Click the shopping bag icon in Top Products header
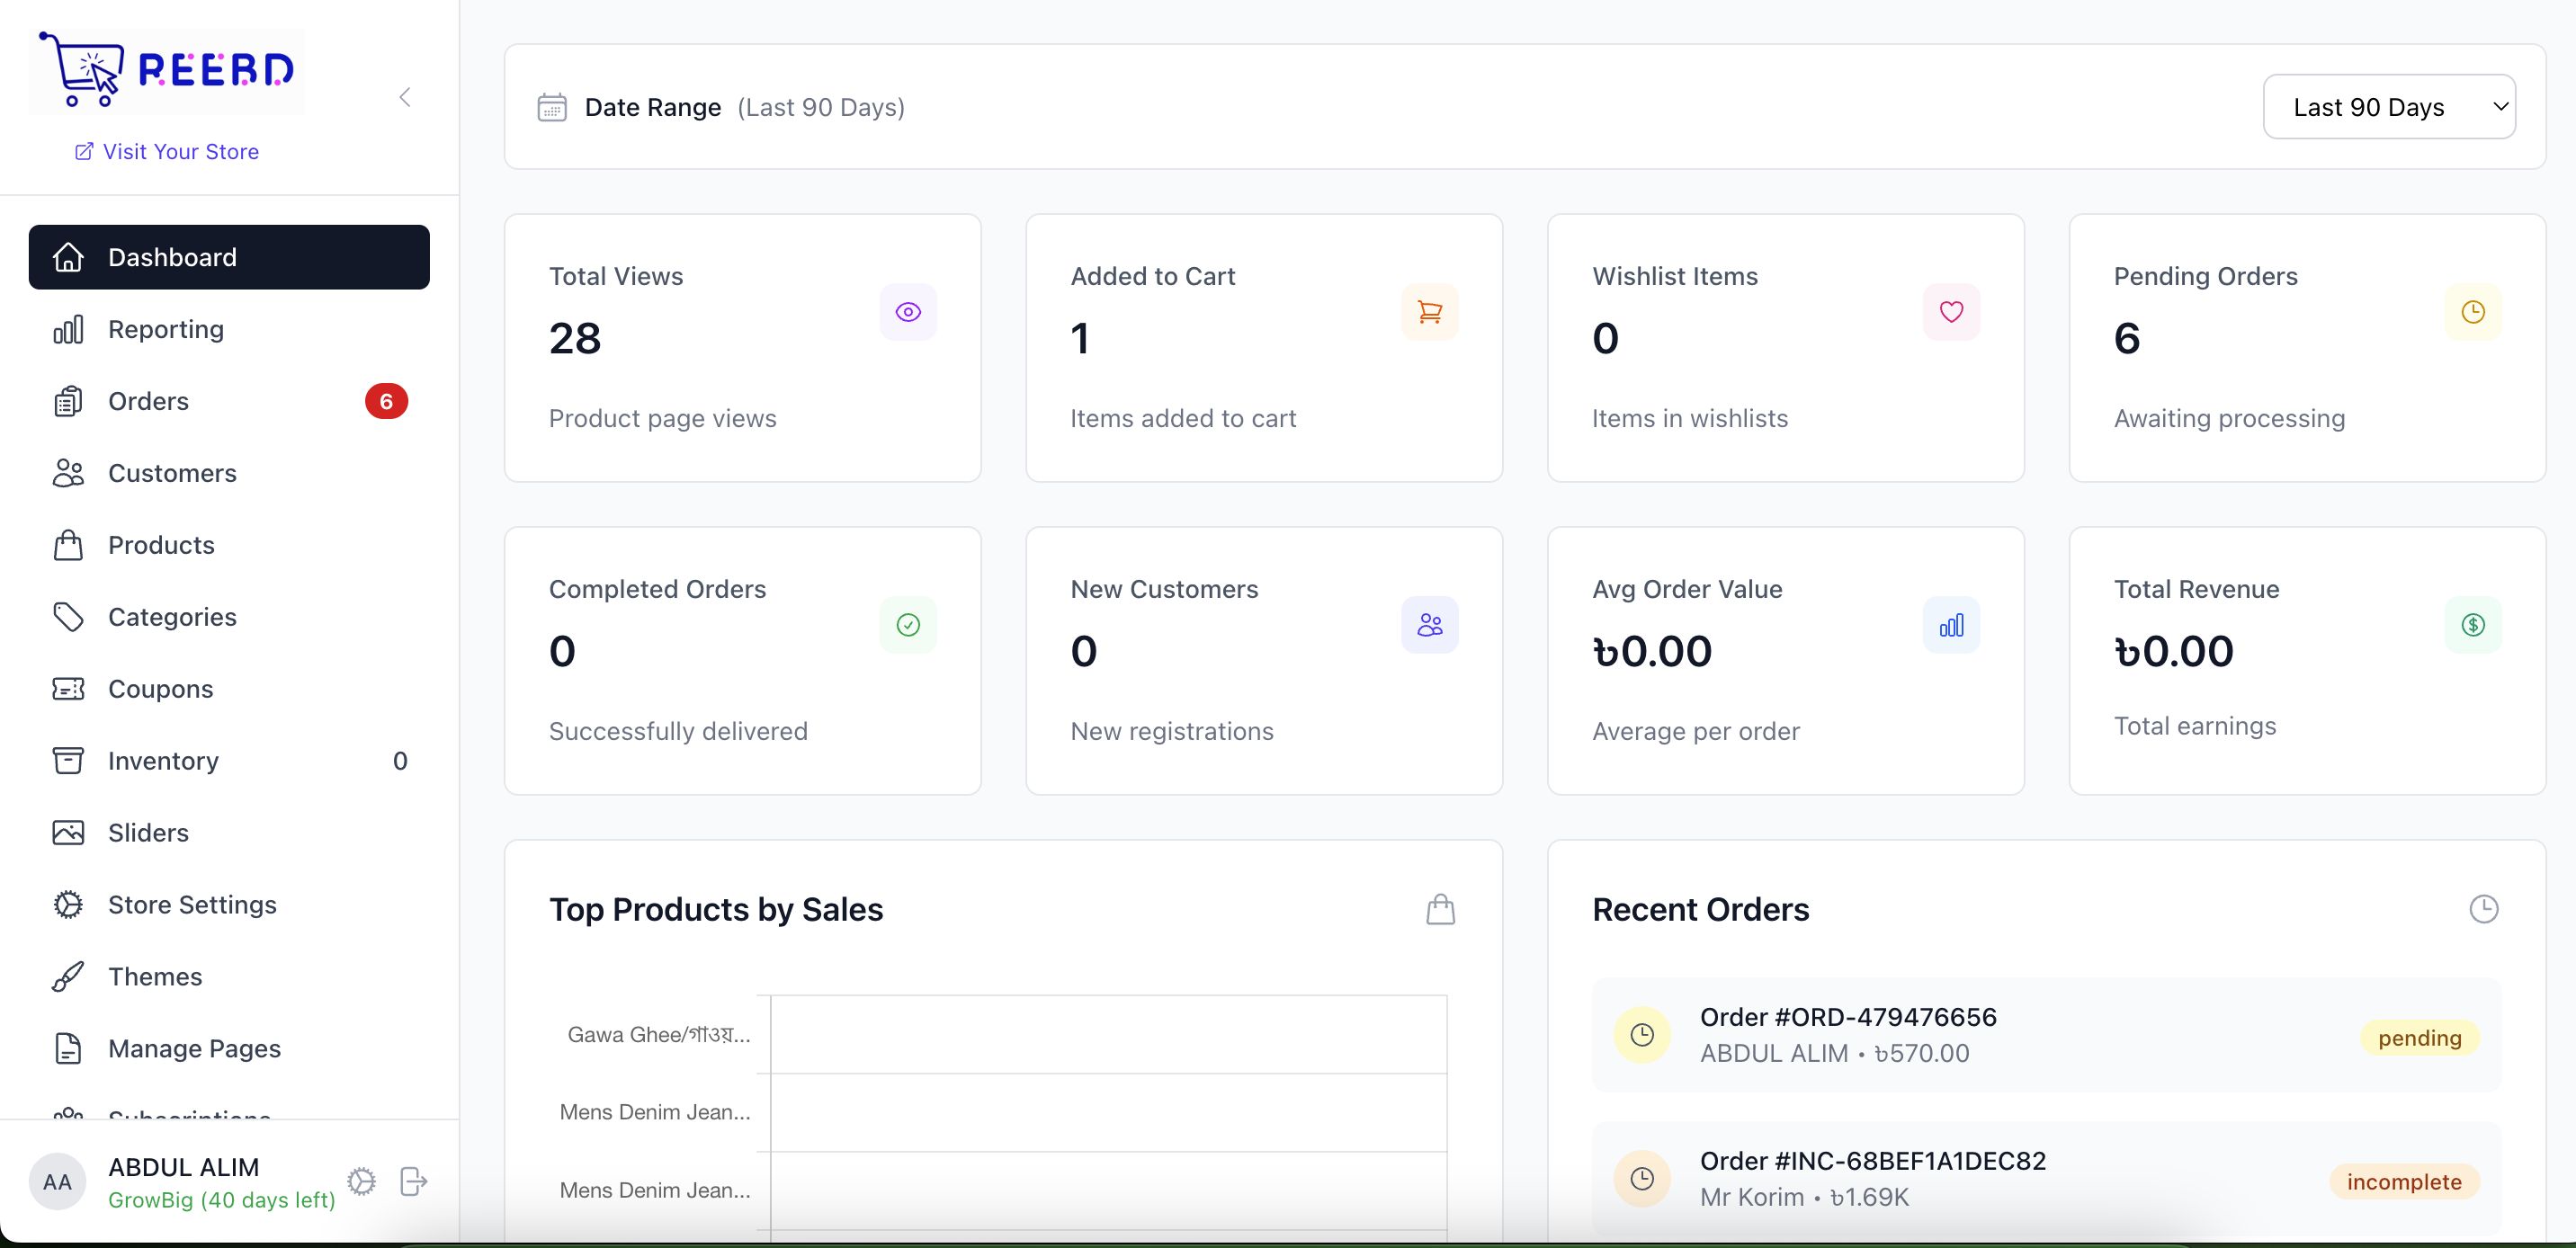 click(1440, 909)
